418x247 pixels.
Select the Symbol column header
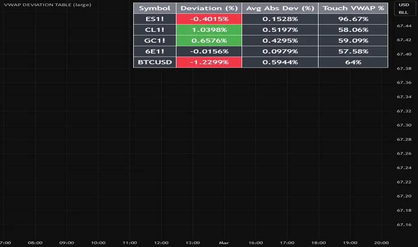coord(155,8)
